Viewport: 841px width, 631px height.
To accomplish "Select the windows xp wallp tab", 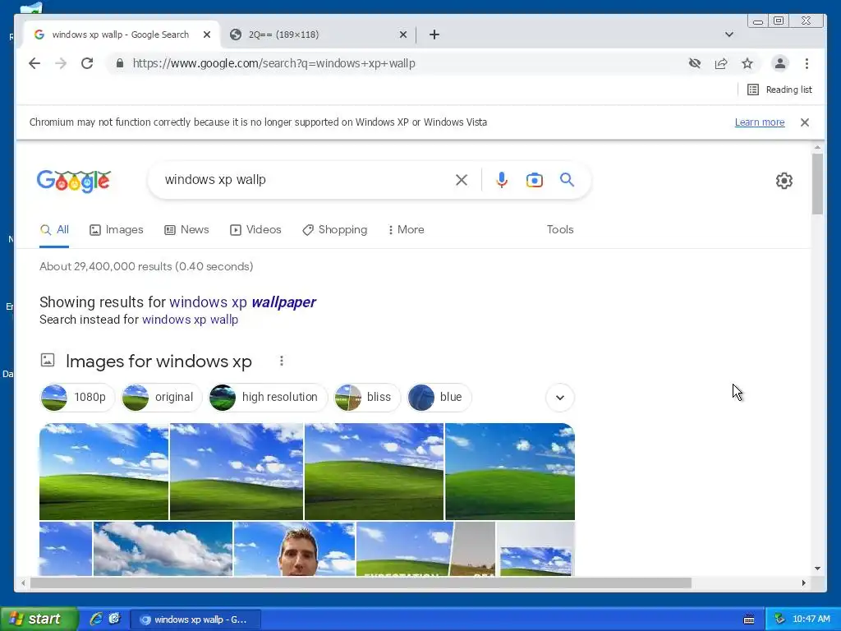I will click(120, 35).
